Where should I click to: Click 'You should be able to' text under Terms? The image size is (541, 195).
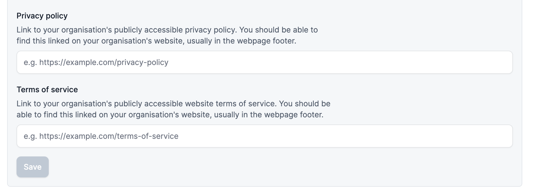tap(304, 104)
